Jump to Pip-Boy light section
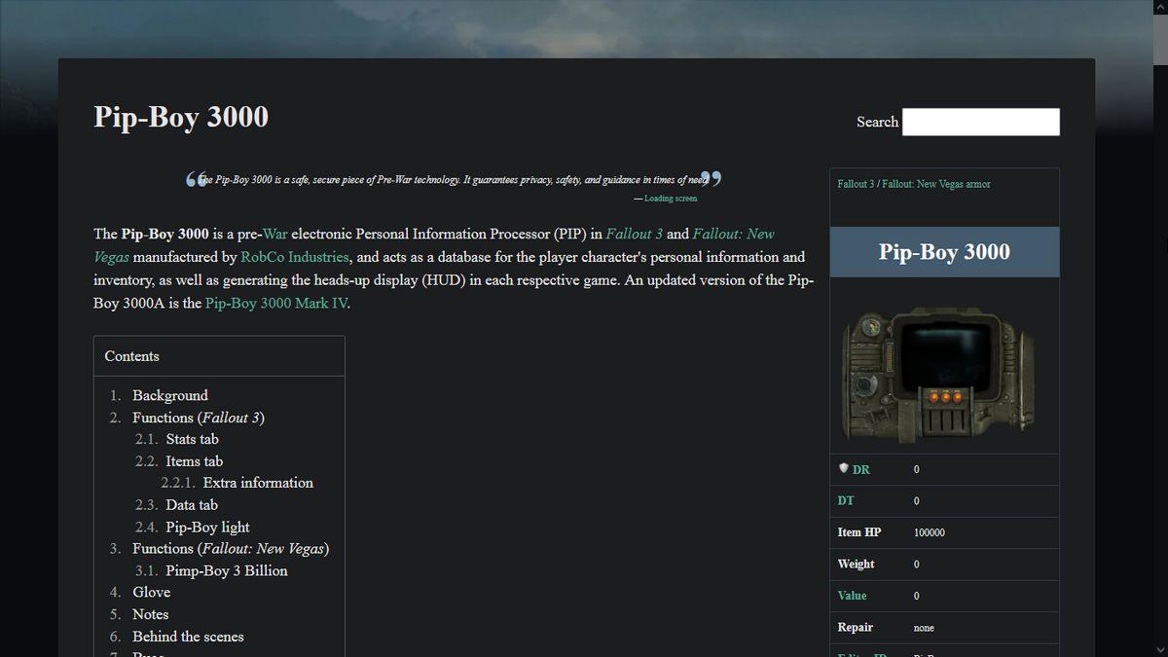 pyautogui.click(x=207, y=527)
